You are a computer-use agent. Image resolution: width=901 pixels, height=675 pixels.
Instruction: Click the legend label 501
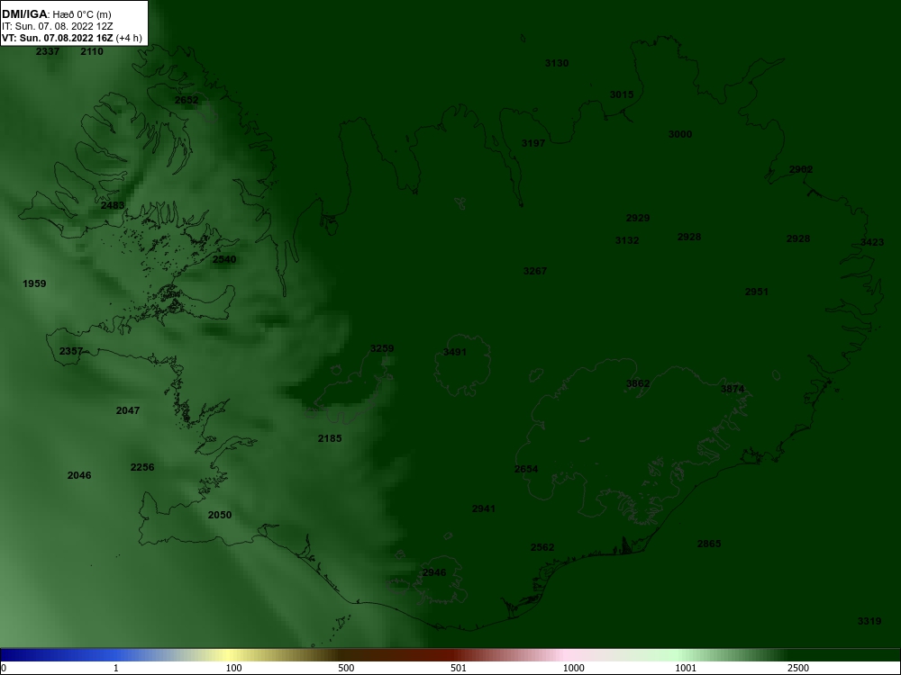coord(459,668)
